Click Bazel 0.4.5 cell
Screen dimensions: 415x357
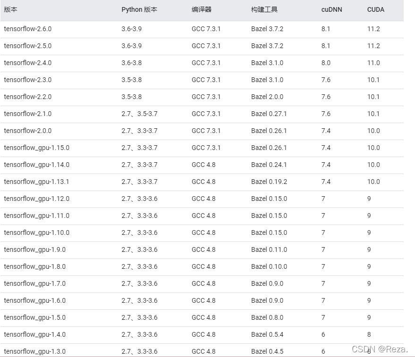(267, 351)
